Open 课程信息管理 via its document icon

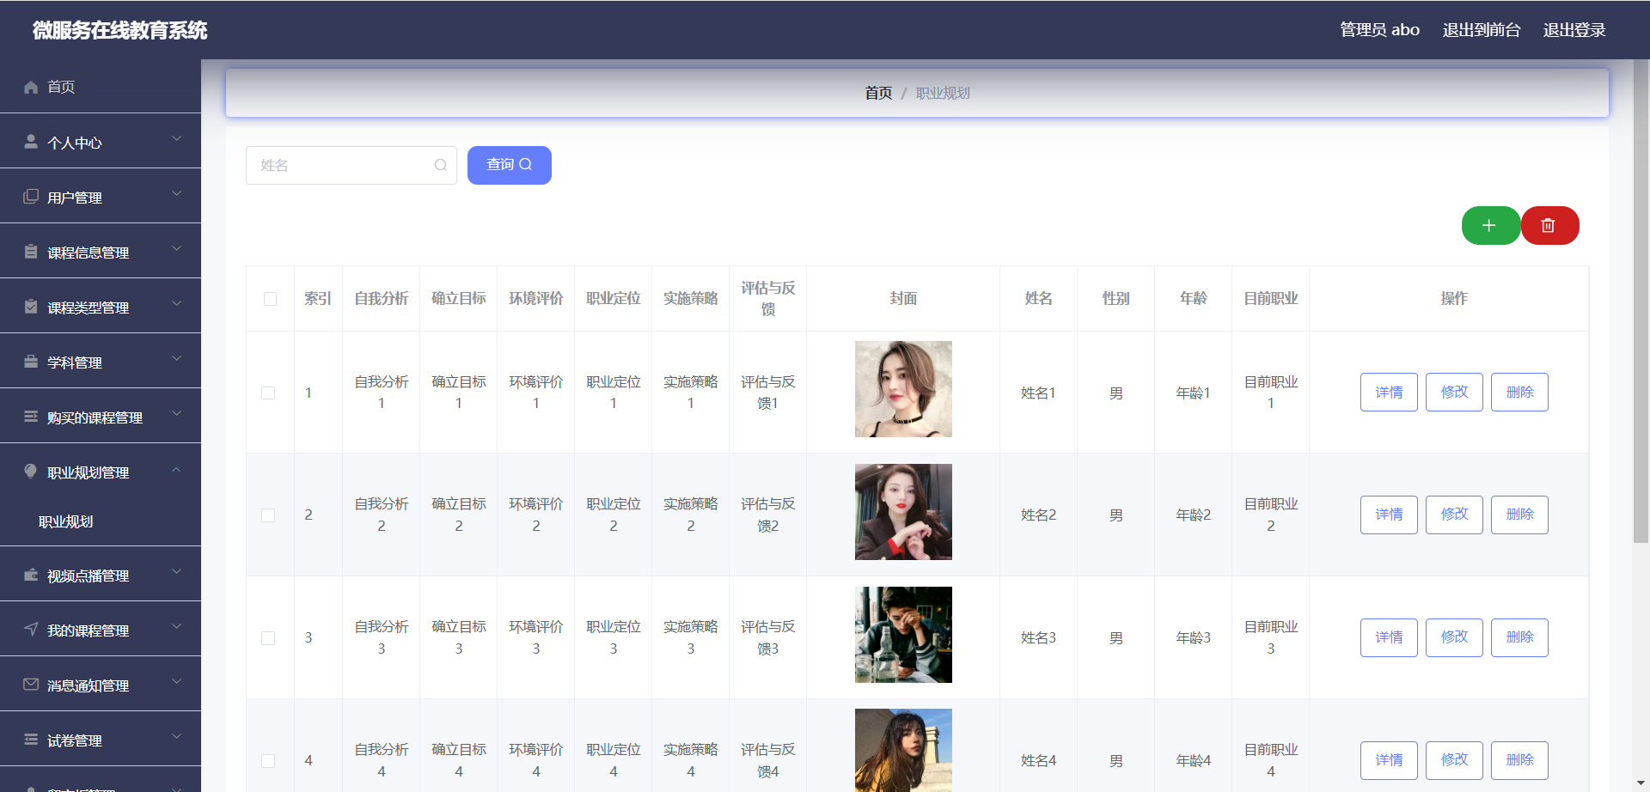(x=29, y=251)
